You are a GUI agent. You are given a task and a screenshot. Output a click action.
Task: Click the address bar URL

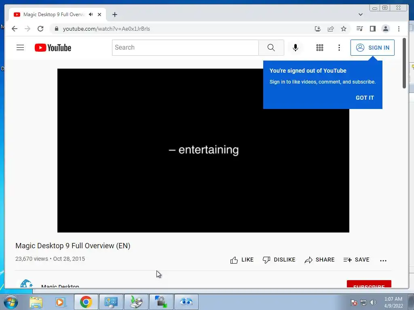tap(106, 29)
